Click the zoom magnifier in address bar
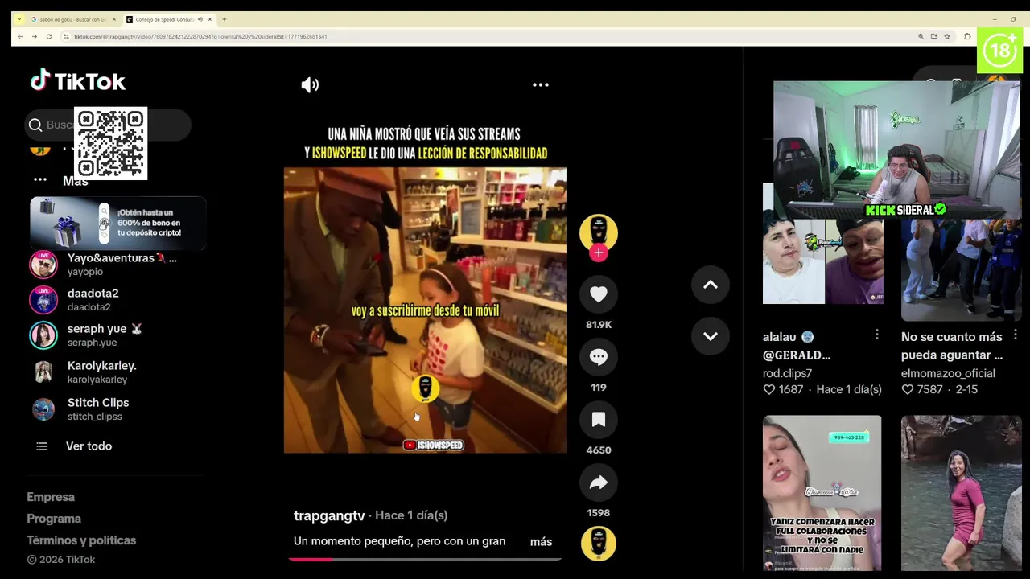This screenshot has height=579, width=1030. coord(921,36)
